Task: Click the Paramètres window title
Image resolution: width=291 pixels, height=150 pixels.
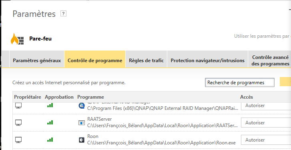Action: 34,14
